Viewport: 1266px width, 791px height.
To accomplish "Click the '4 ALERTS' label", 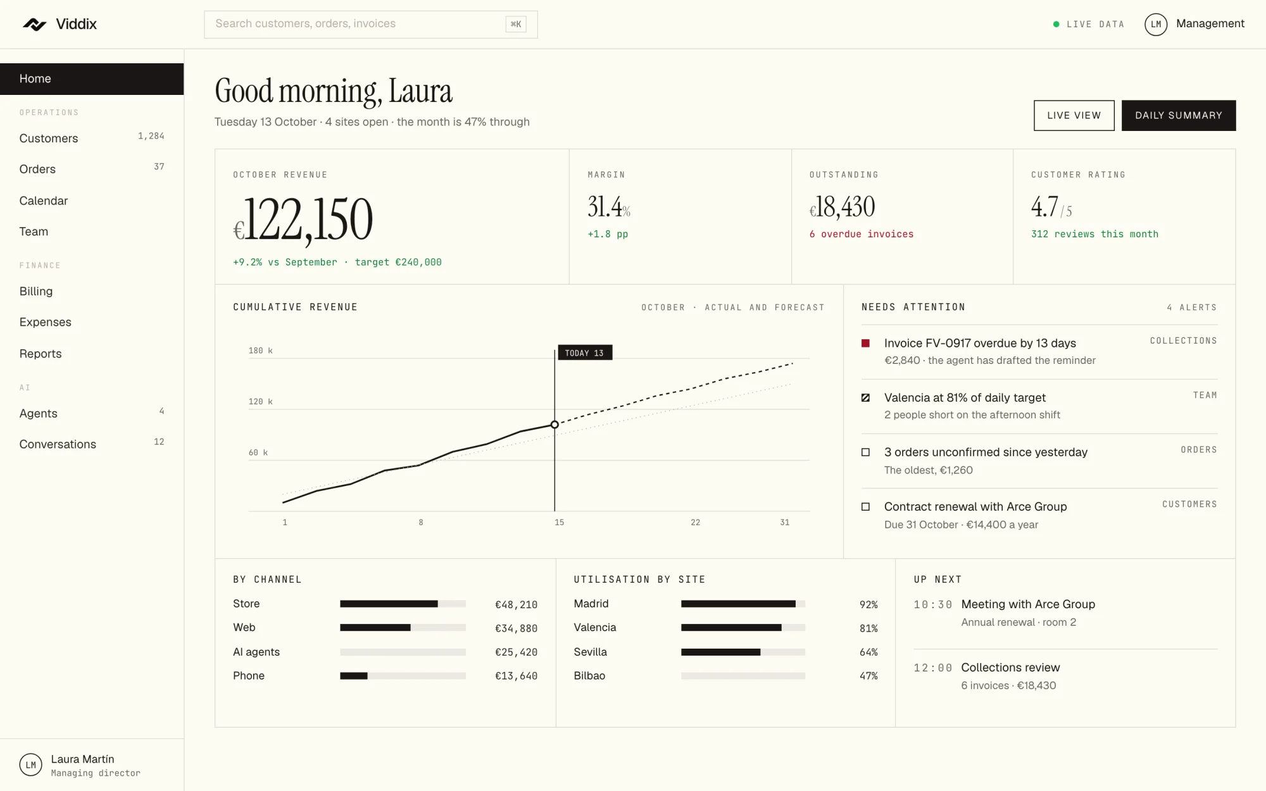I will coord(1191,308).
